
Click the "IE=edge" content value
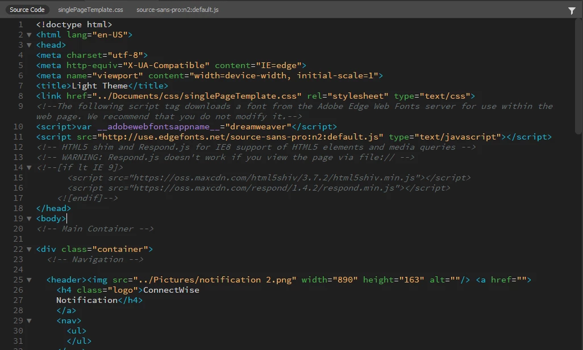[278, 65]
